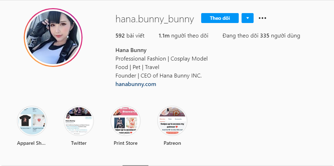Open the hanabunny.com website link
334x166 pixels.
coord(136,84)
